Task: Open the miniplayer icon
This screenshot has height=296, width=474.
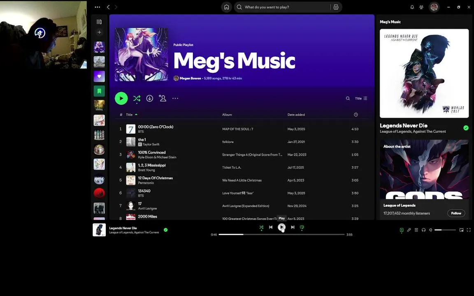Action: [461, 230]
